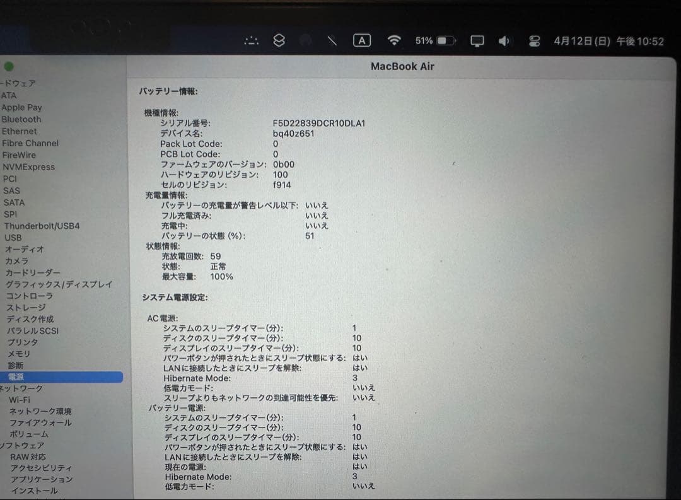Click the battery icon showing 51%
This screenshot has width=681, height=500.
pyautogui.click(x=435, y=39)
